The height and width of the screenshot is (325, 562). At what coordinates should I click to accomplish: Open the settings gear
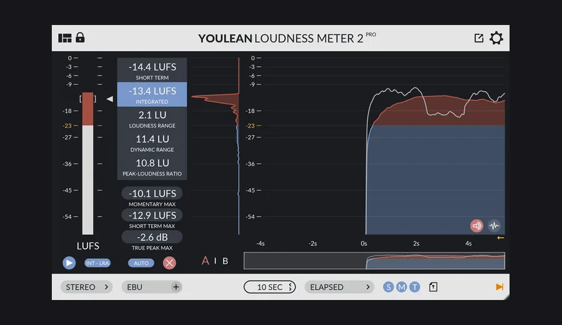[496, 38]
